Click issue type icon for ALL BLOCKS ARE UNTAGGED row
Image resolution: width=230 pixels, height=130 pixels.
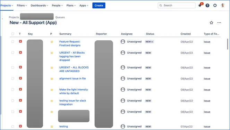20,67
